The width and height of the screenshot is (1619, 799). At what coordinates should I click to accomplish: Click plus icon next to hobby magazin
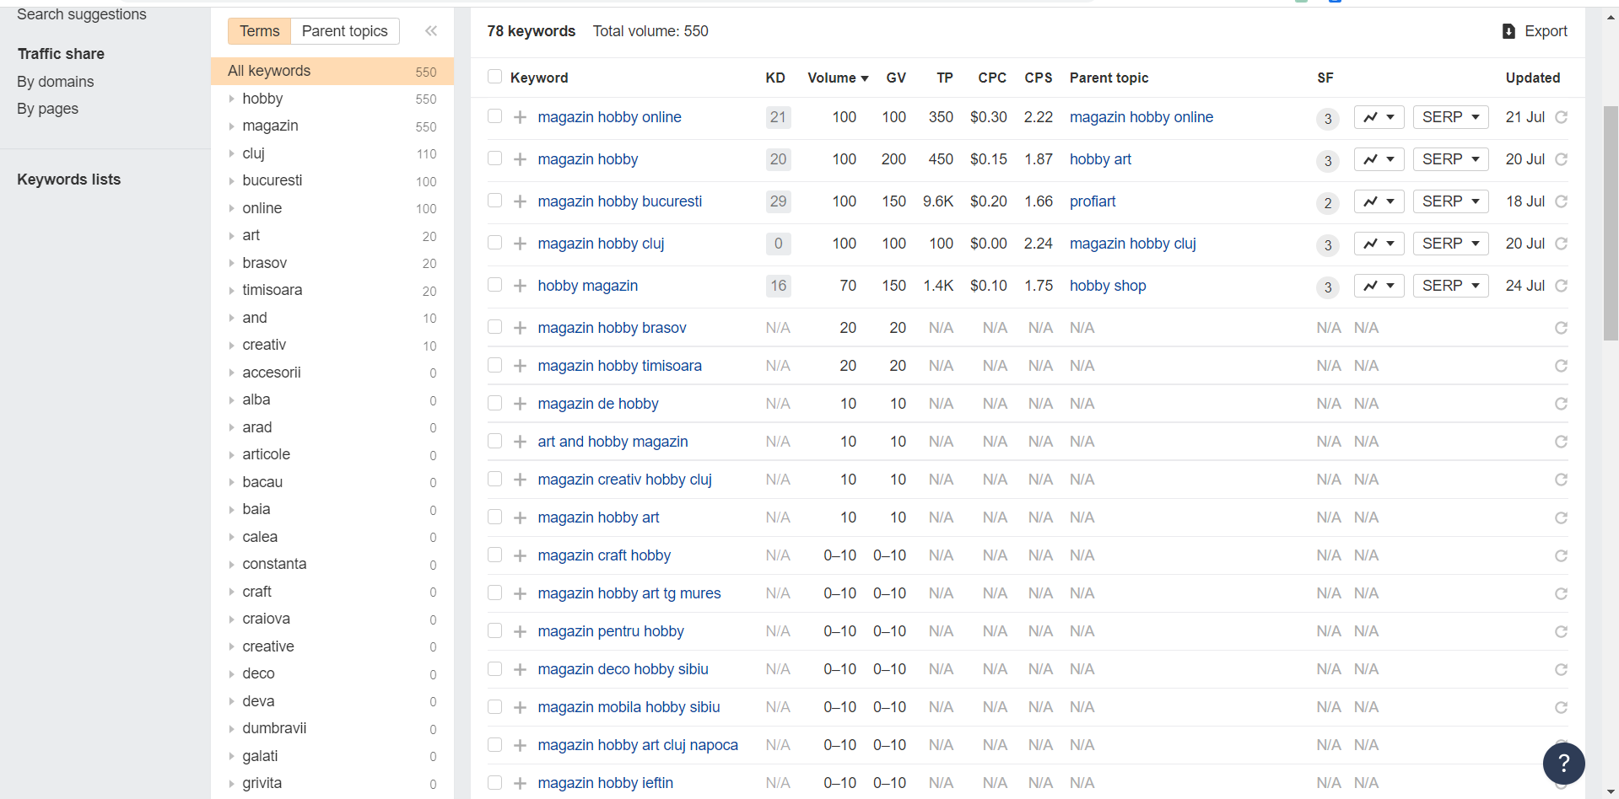(521, 286)
